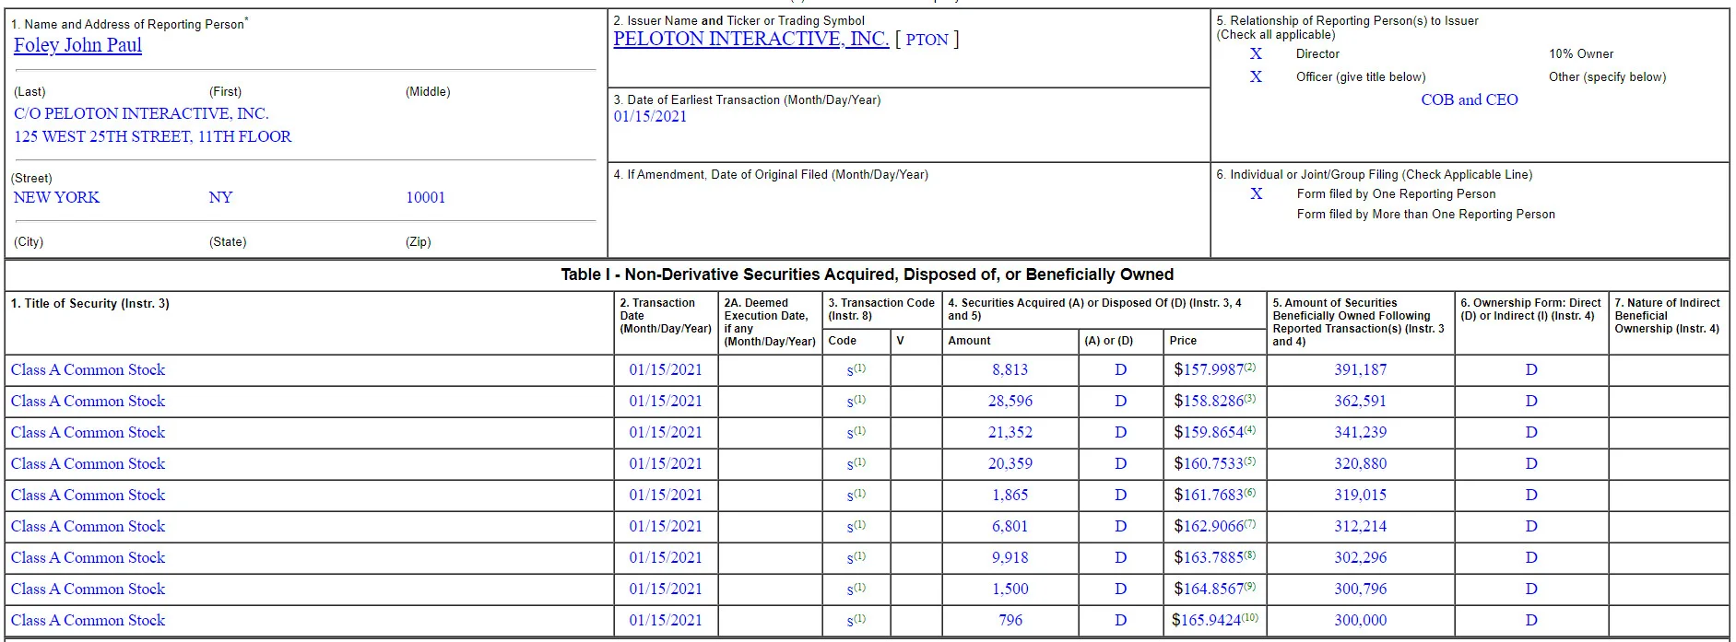Click the zip code 10001
The height and width of the screenshot is (642, 1736).
(x=425, y=197)
